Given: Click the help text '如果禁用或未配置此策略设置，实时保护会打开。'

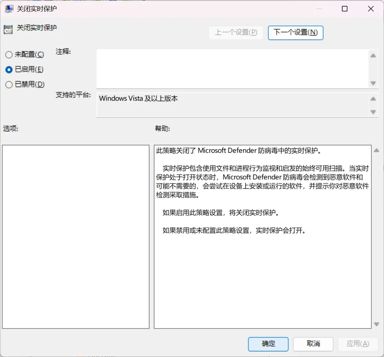Looking at the screenshot, I should tap(234, 231).
